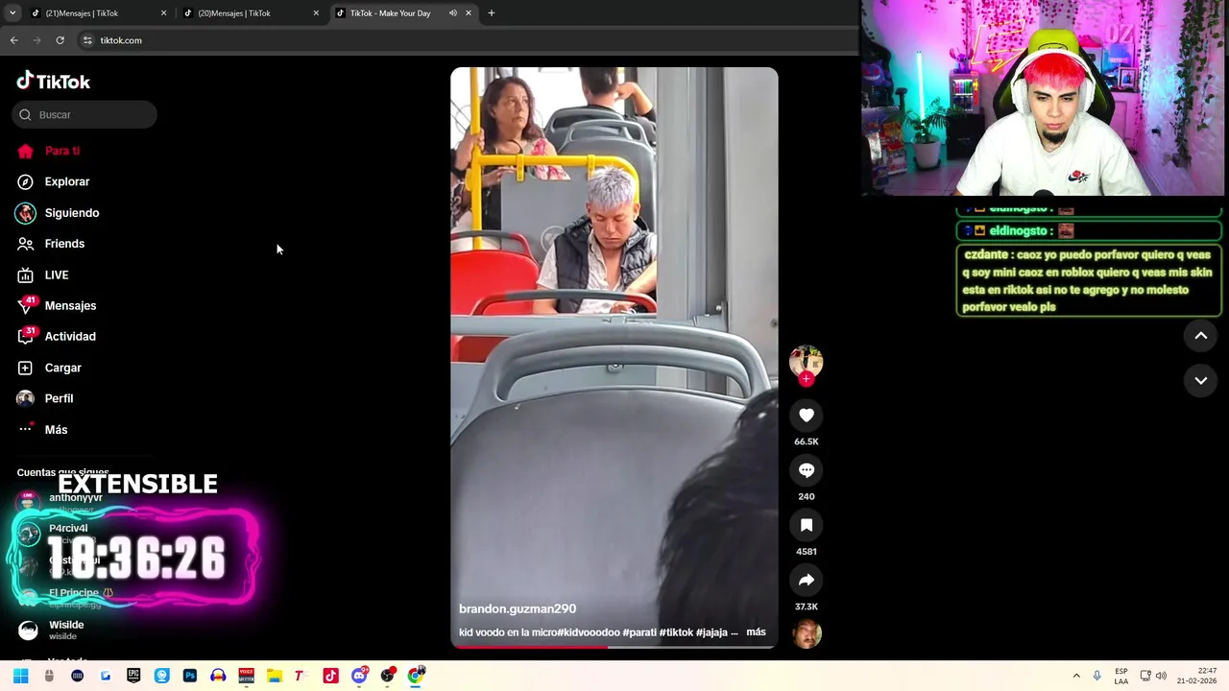Go to the Explorar page

click(53, 181)
